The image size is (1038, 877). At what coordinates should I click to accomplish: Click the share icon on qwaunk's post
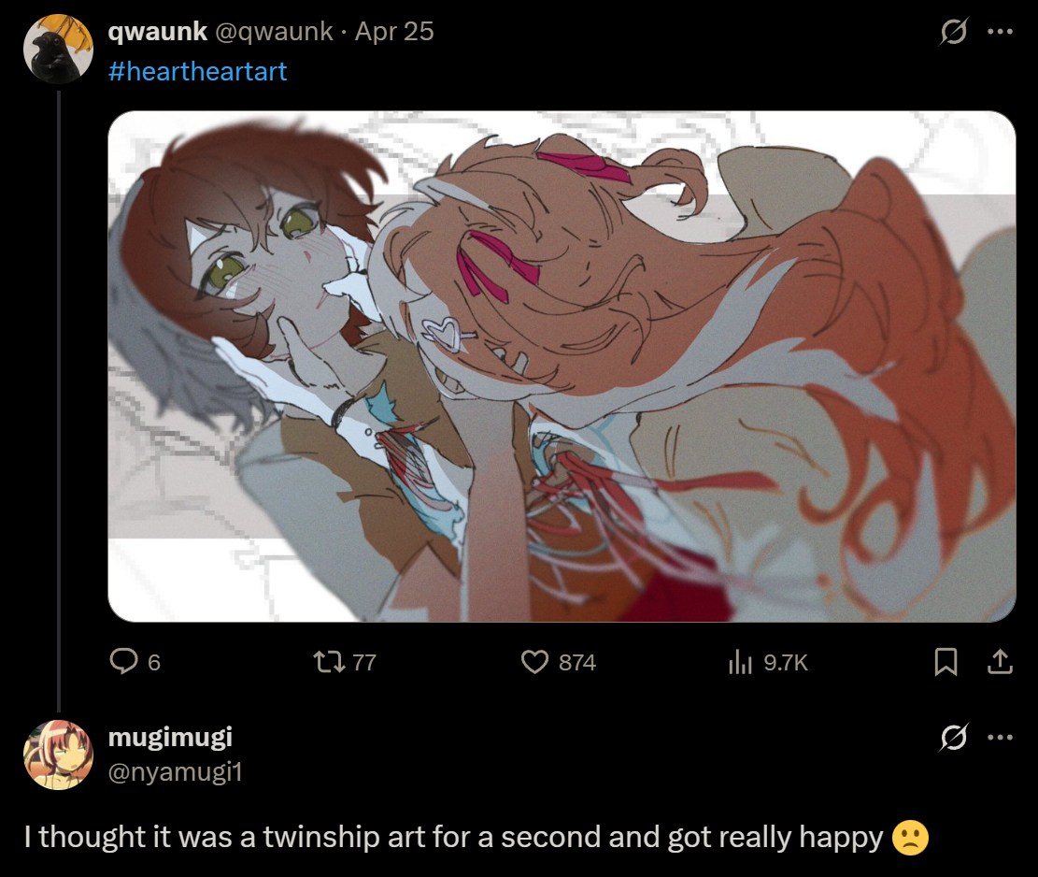[1000, 662]
